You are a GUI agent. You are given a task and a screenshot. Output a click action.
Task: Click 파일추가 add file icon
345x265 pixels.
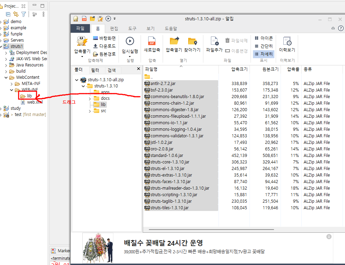pos(214,41)
